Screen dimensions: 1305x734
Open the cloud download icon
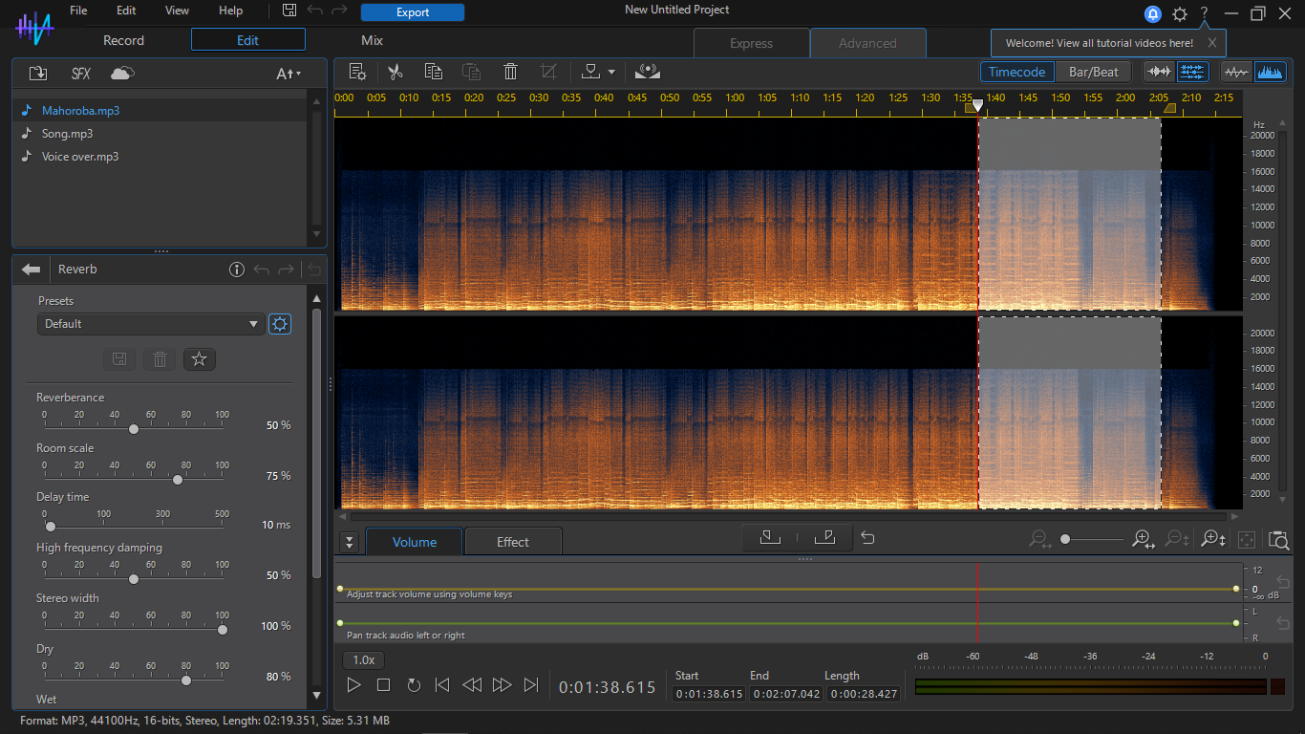coord(122,74)
